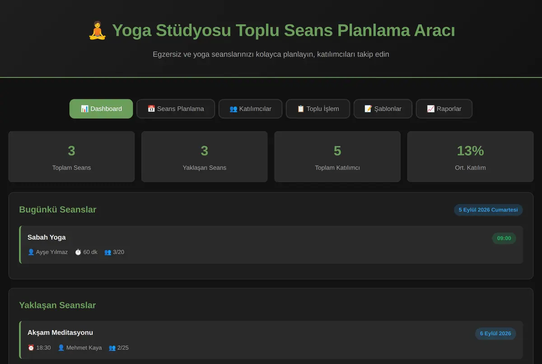Select the Yaklaşan Seans stat card

(205, 157)
